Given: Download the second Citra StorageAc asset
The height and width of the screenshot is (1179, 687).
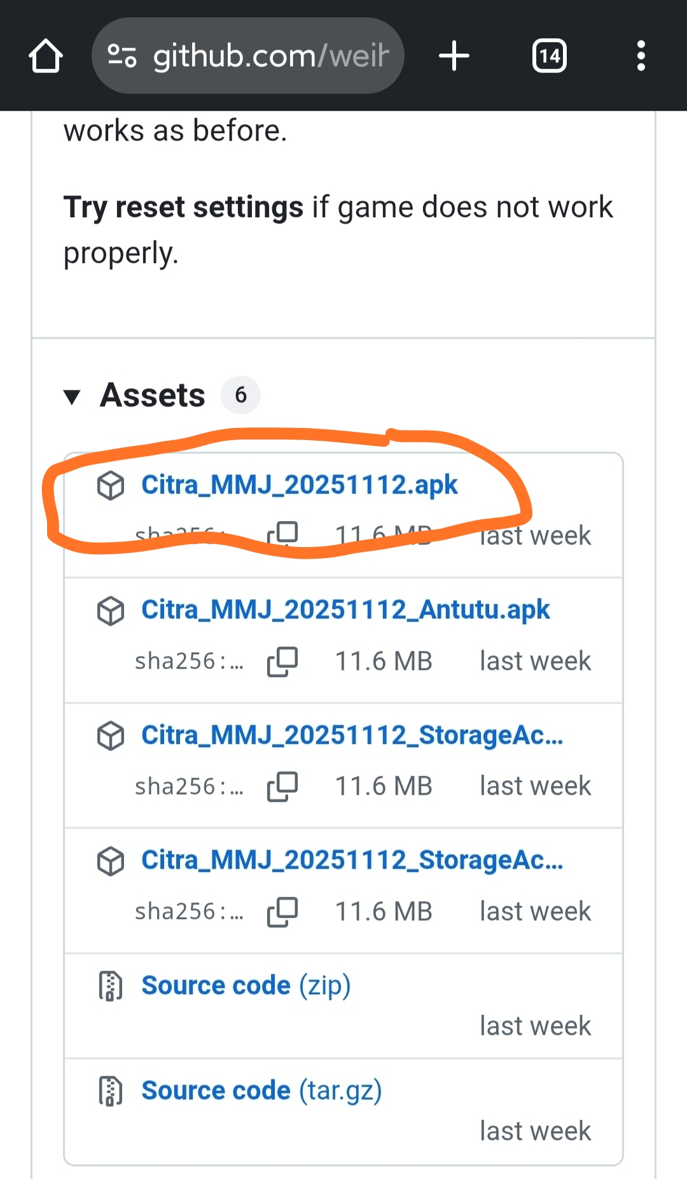Looking at the screenshot, I should tap(352, 861).
